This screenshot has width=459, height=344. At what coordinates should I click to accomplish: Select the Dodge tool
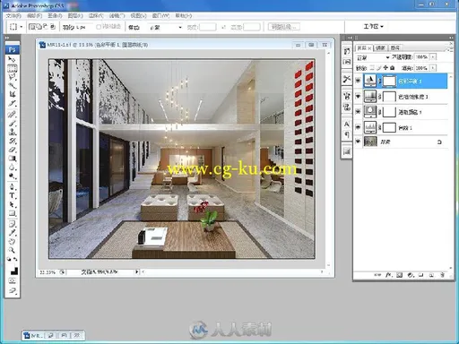tap(12, 176)
